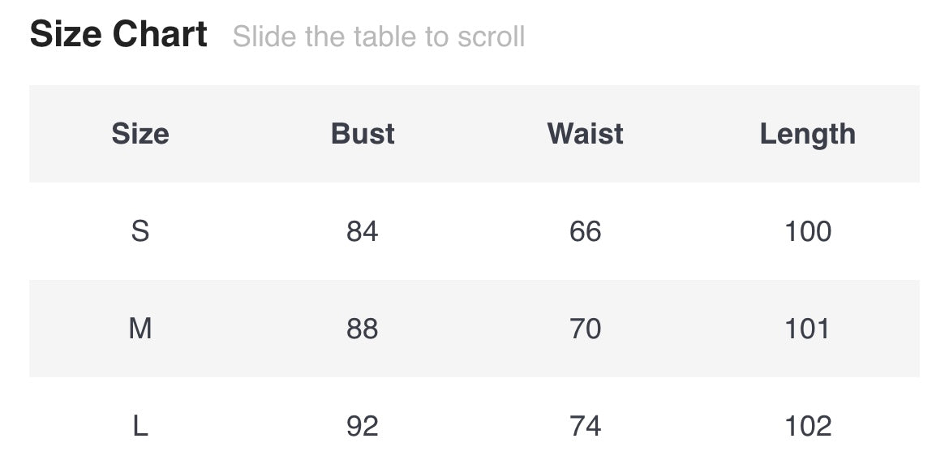The image size is (949, 473).
Task: Click length value 101
Action: [808, 329]
